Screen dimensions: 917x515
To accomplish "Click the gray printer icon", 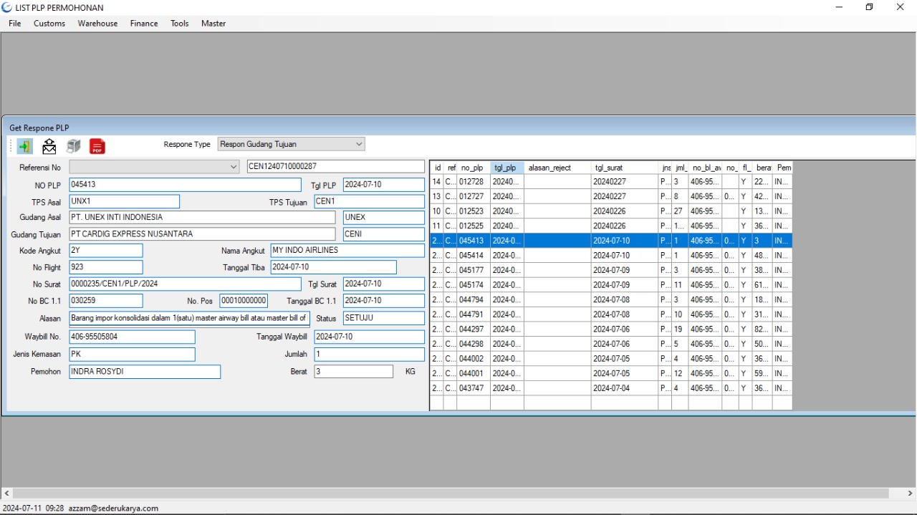I will coord(73,146).
